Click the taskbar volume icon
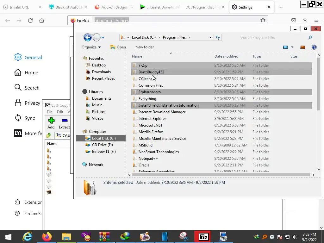This screenshot has width=324, height=243. (x=295, y=237)
